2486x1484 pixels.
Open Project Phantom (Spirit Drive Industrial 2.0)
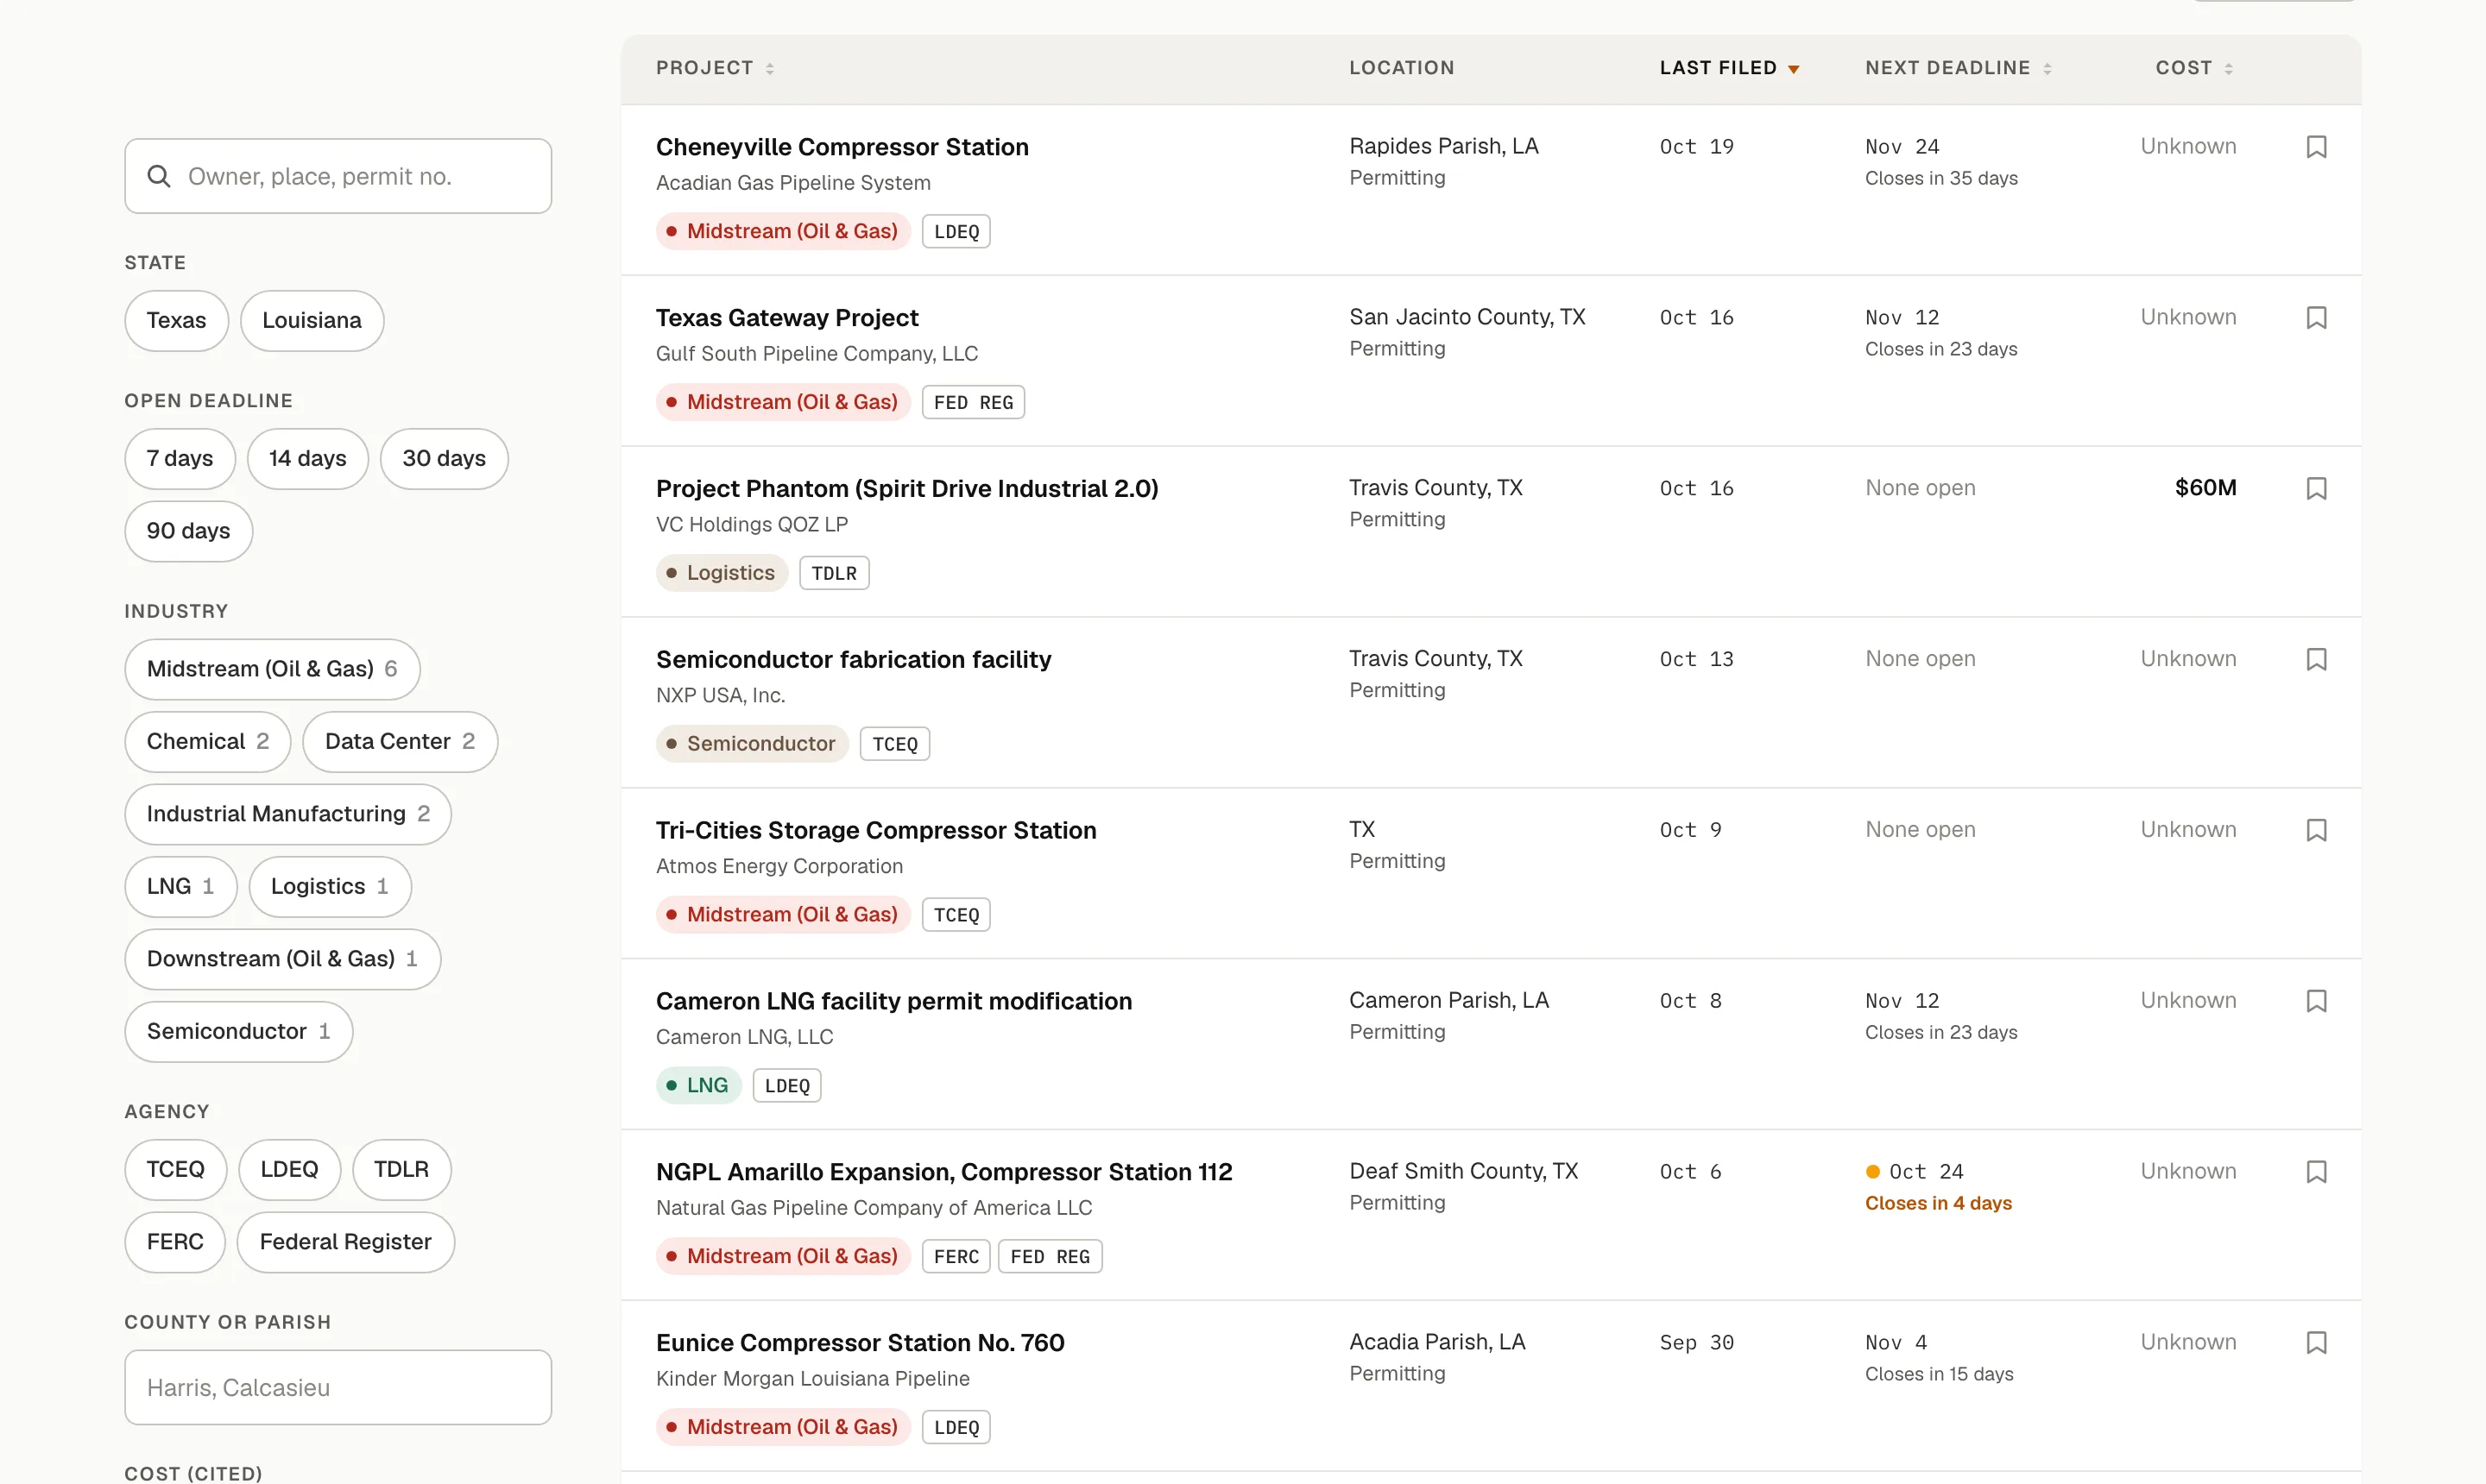[x=907, y=489]
